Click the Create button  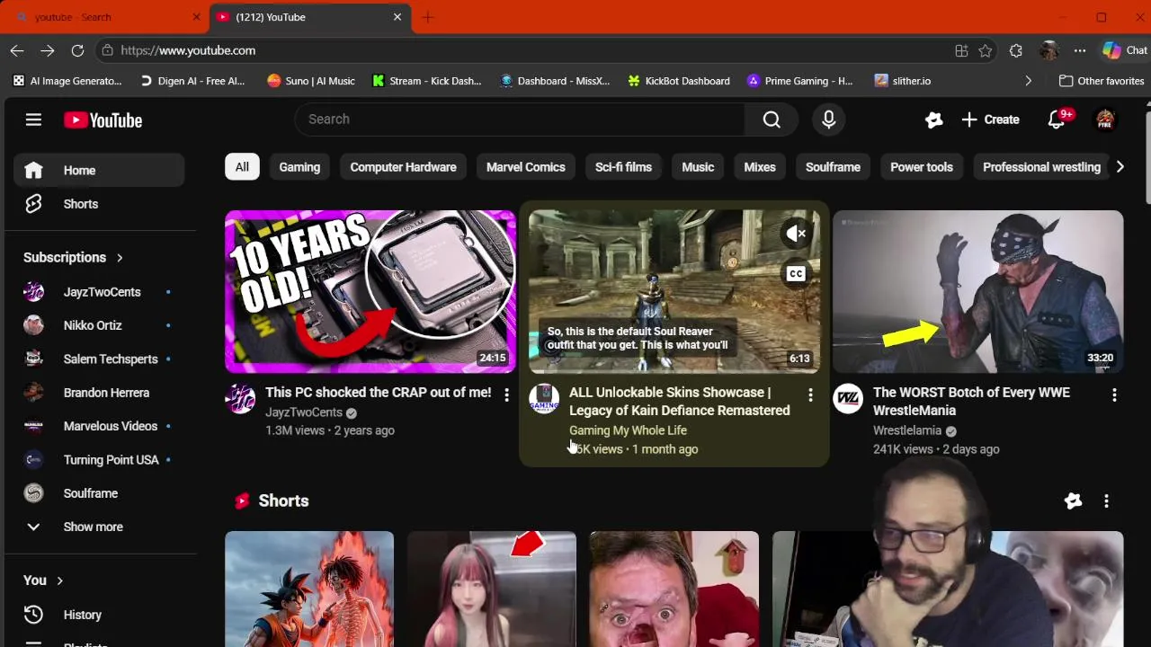pos(990,120)
